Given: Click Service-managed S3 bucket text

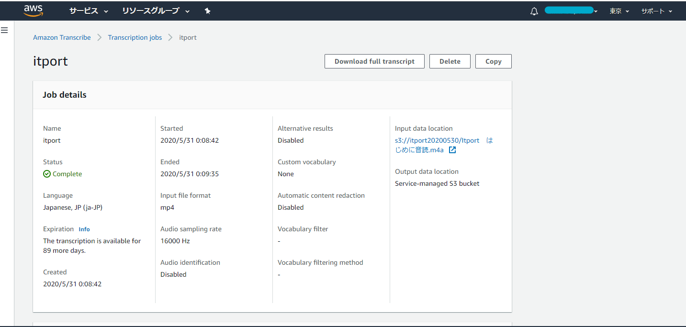Looking at the screenshot, I should pos(437,183).
